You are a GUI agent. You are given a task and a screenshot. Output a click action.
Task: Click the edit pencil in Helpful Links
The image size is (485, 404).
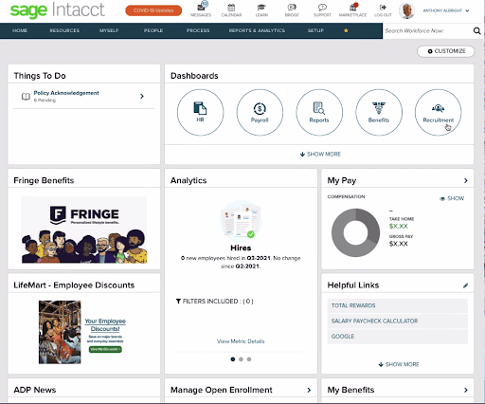pyautogui.click(x=465, y=285)
